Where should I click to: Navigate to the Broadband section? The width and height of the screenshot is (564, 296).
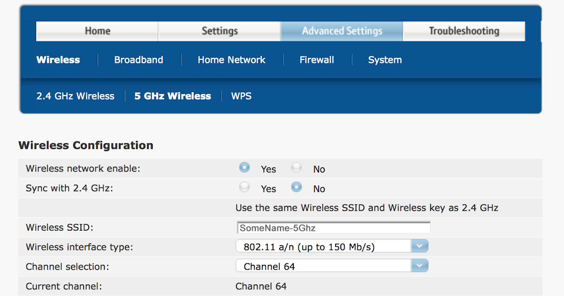tap(139, 60)
